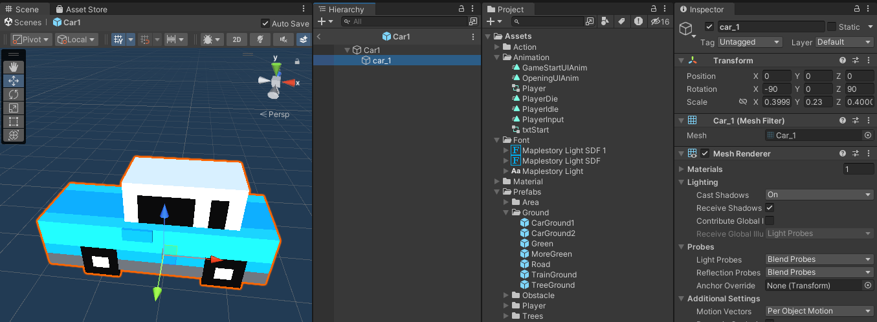Click the scene orientation gizmo lock
The height and width of the screenshot is (322, 877).
click(x=297, y=61)
